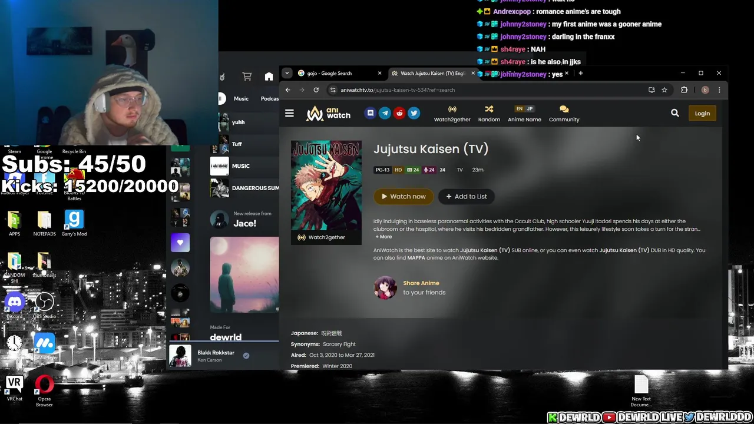Open Discord desktop shortcut
This screenshot has width=754, height=424.
tap(15, 306)
